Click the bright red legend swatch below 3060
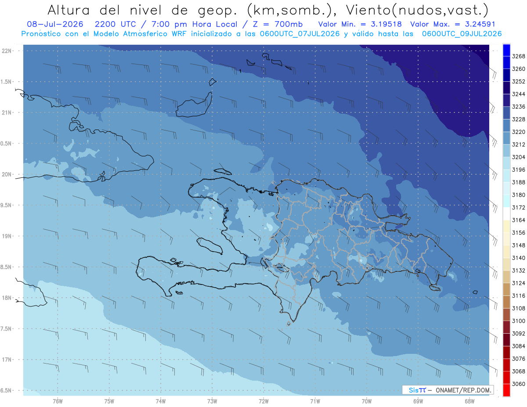This screenshot has width=527, height=407. pos(506,390)
